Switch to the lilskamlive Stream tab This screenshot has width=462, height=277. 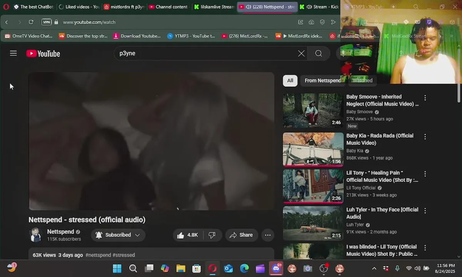214,7
